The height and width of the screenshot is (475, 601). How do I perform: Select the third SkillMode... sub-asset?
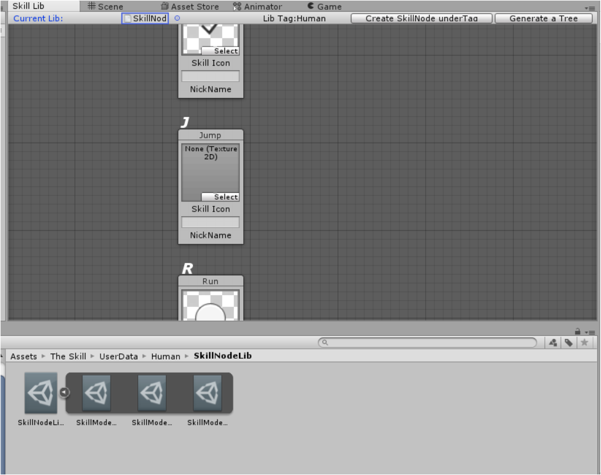(208, 393)
